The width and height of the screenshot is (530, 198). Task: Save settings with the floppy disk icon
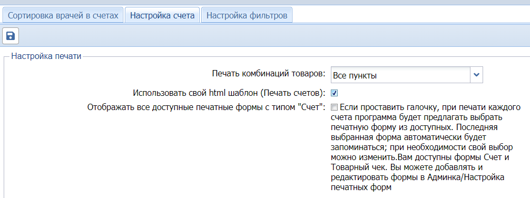pyautogui.click(x=11, y=36)
